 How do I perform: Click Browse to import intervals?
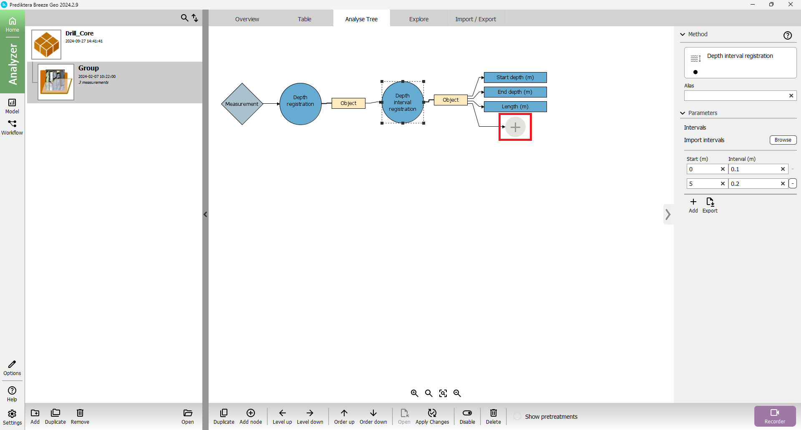point(783,140)
